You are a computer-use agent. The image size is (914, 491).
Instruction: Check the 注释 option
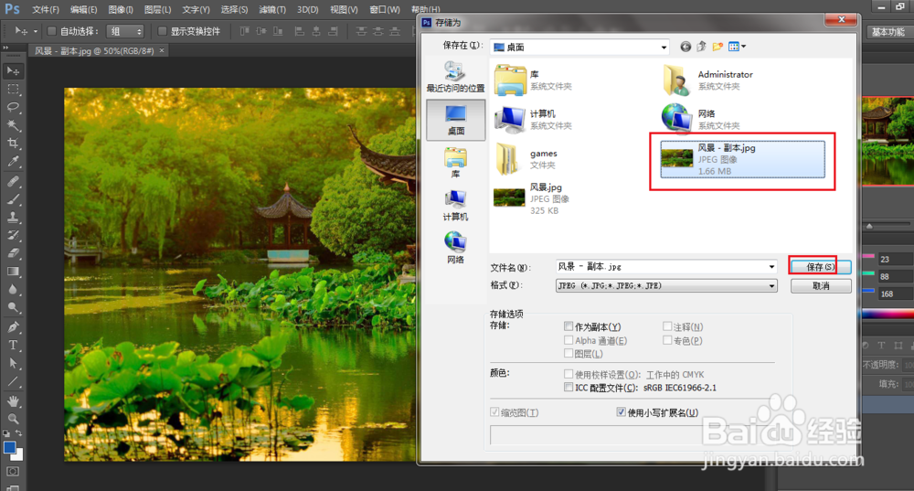pyautogui.click(x=667, y=326)
